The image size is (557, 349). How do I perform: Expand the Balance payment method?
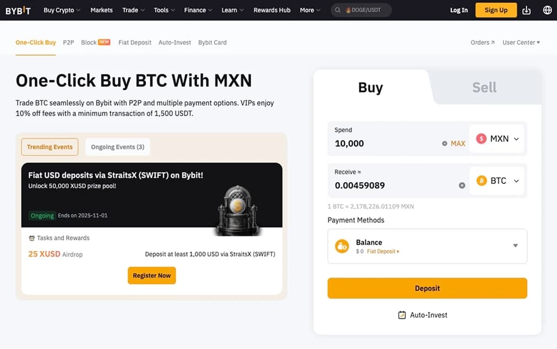(x=515, y=246)
